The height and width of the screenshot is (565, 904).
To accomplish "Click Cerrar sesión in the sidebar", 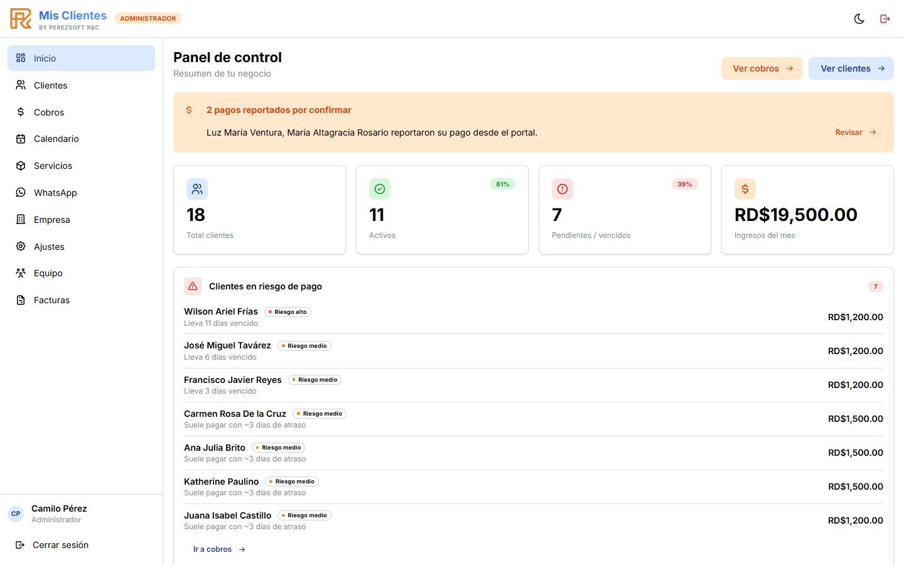I will (x=81, y=545).
